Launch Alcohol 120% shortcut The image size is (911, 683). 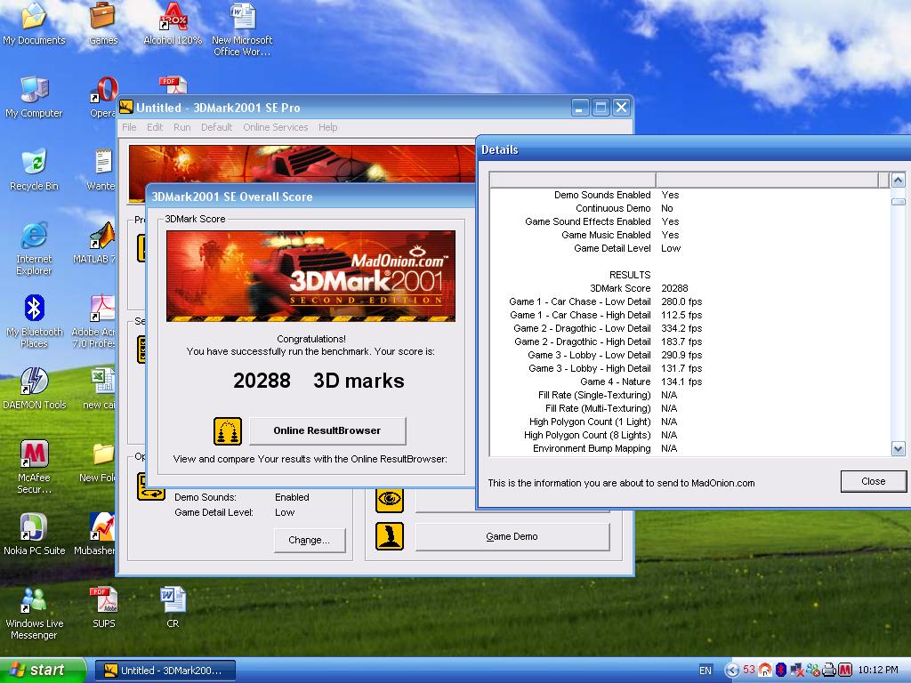coord(173,23)
